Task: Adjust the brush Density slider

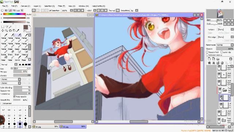Action: (x=22, y=76)
